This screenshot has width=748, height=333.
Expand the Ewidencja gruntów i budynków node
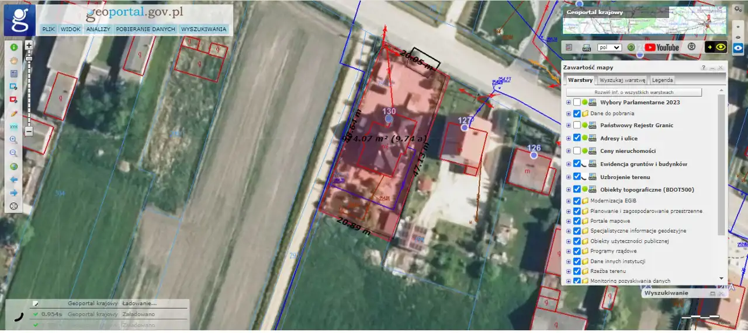[569, 164]
